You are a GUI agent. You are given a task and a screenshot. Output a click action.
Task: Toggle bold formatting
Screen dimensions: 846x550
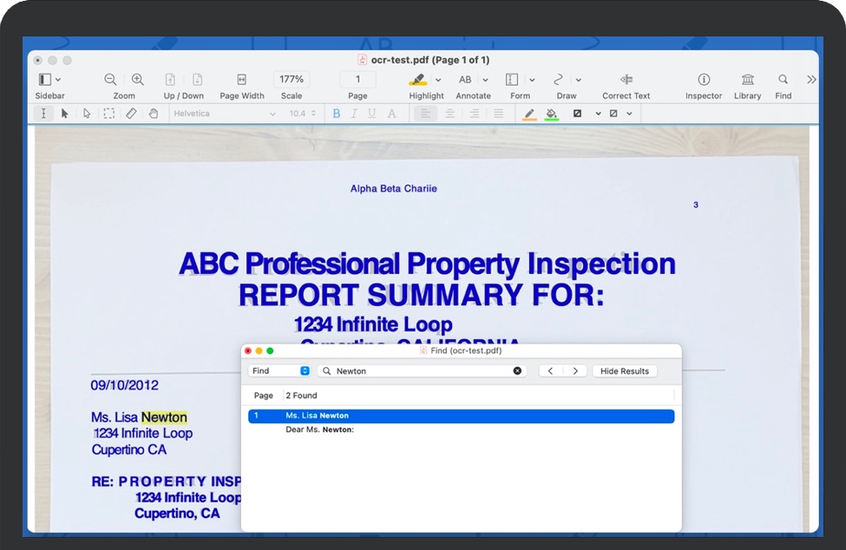point(337,113)
